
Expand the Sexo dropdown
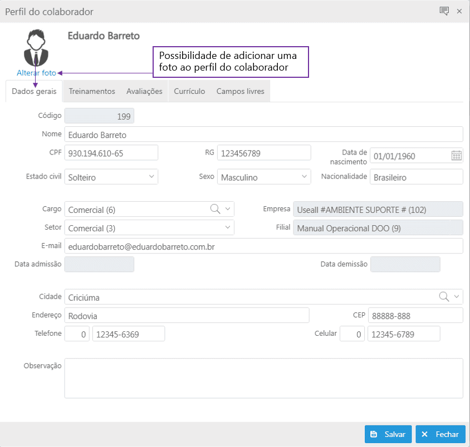304,177
